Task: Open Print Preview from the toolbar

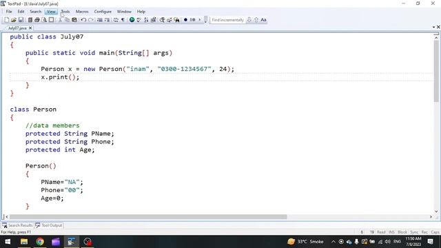Action: 44,20
